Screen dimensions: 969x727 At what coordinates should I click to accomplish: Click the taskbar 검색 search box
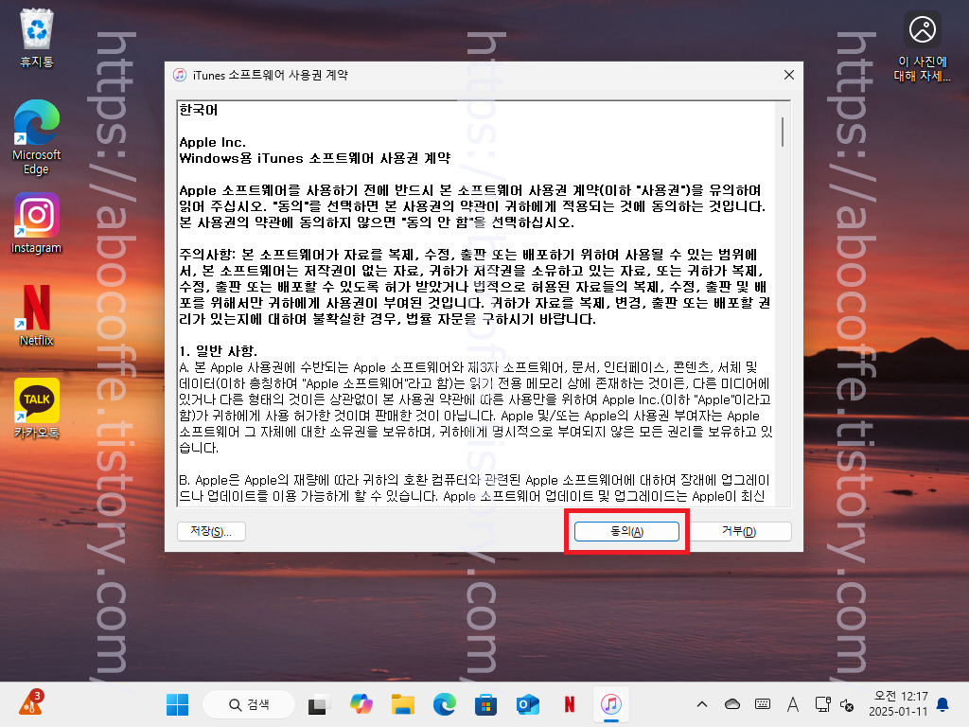point(249,704)
